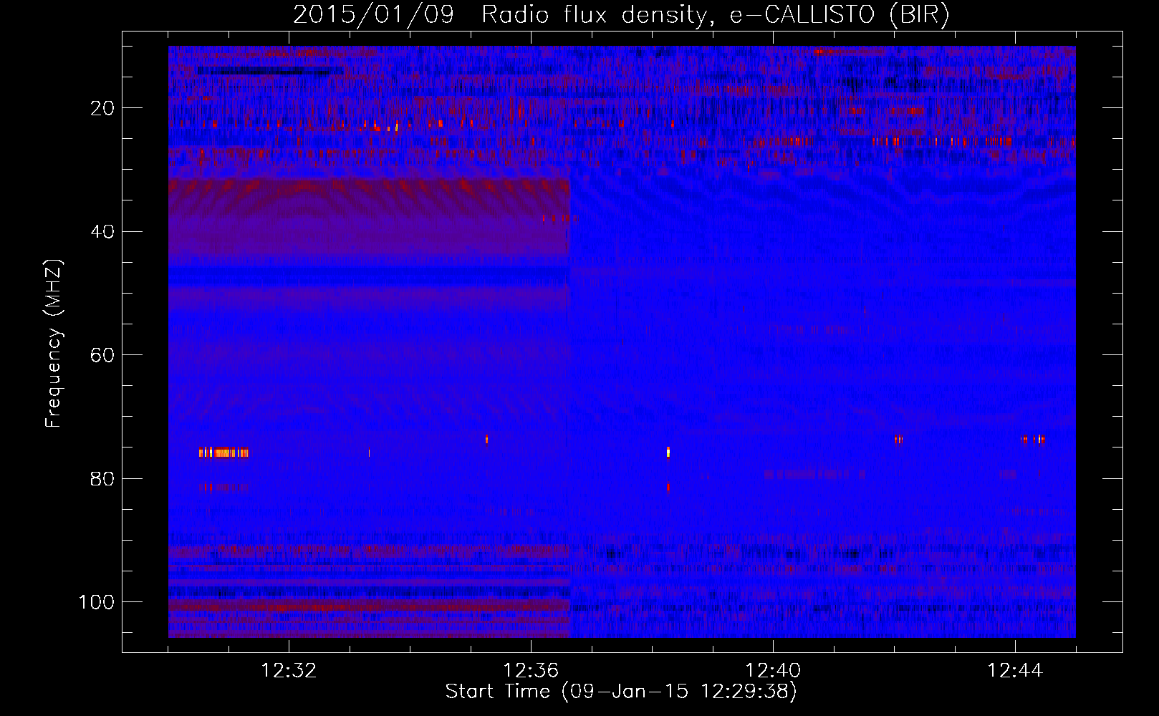Click the 60 frequency tick label
The image size is (1159, 716).
103,355
